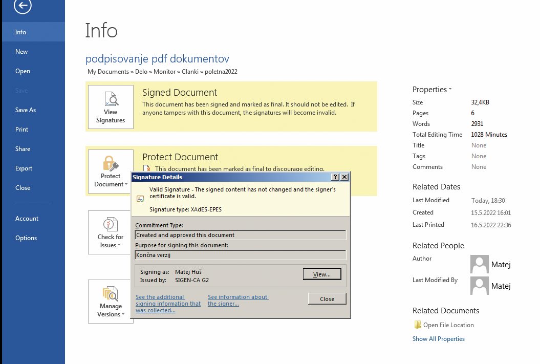Click the Protect Document heading
Image resolution: width=540 pixels, height=364 pixels.
[180, 157]
